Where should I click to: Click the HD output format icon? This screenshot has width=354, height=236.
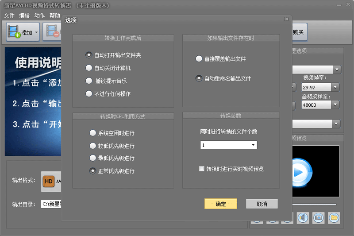click(49, 182)
